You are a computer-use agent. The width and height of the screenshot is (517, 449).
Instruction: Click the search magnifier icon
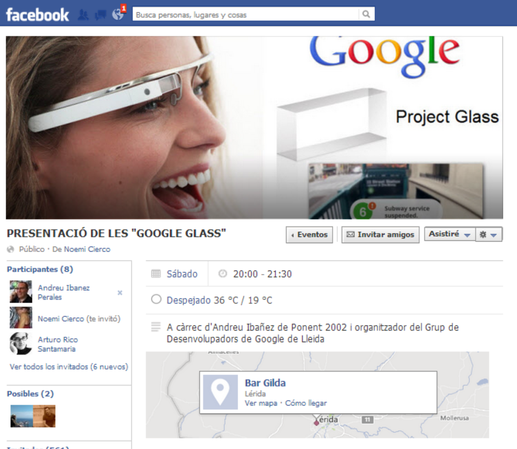point(366,14)
